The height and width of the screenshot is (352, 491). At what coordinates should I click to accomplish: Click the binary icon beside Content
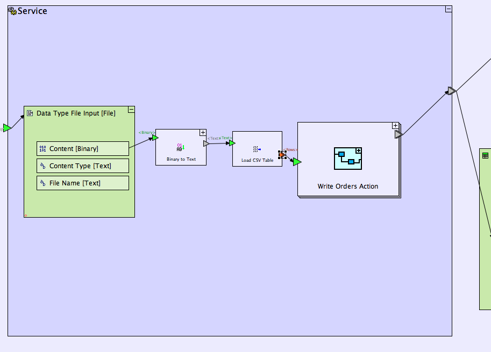click(x=42, y=149)
